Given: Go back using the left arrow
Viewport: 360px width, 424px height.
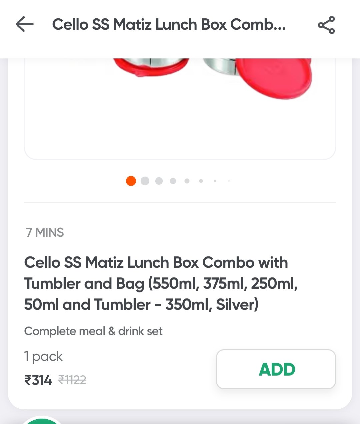Looking at the screenshot, I should 25,25.
